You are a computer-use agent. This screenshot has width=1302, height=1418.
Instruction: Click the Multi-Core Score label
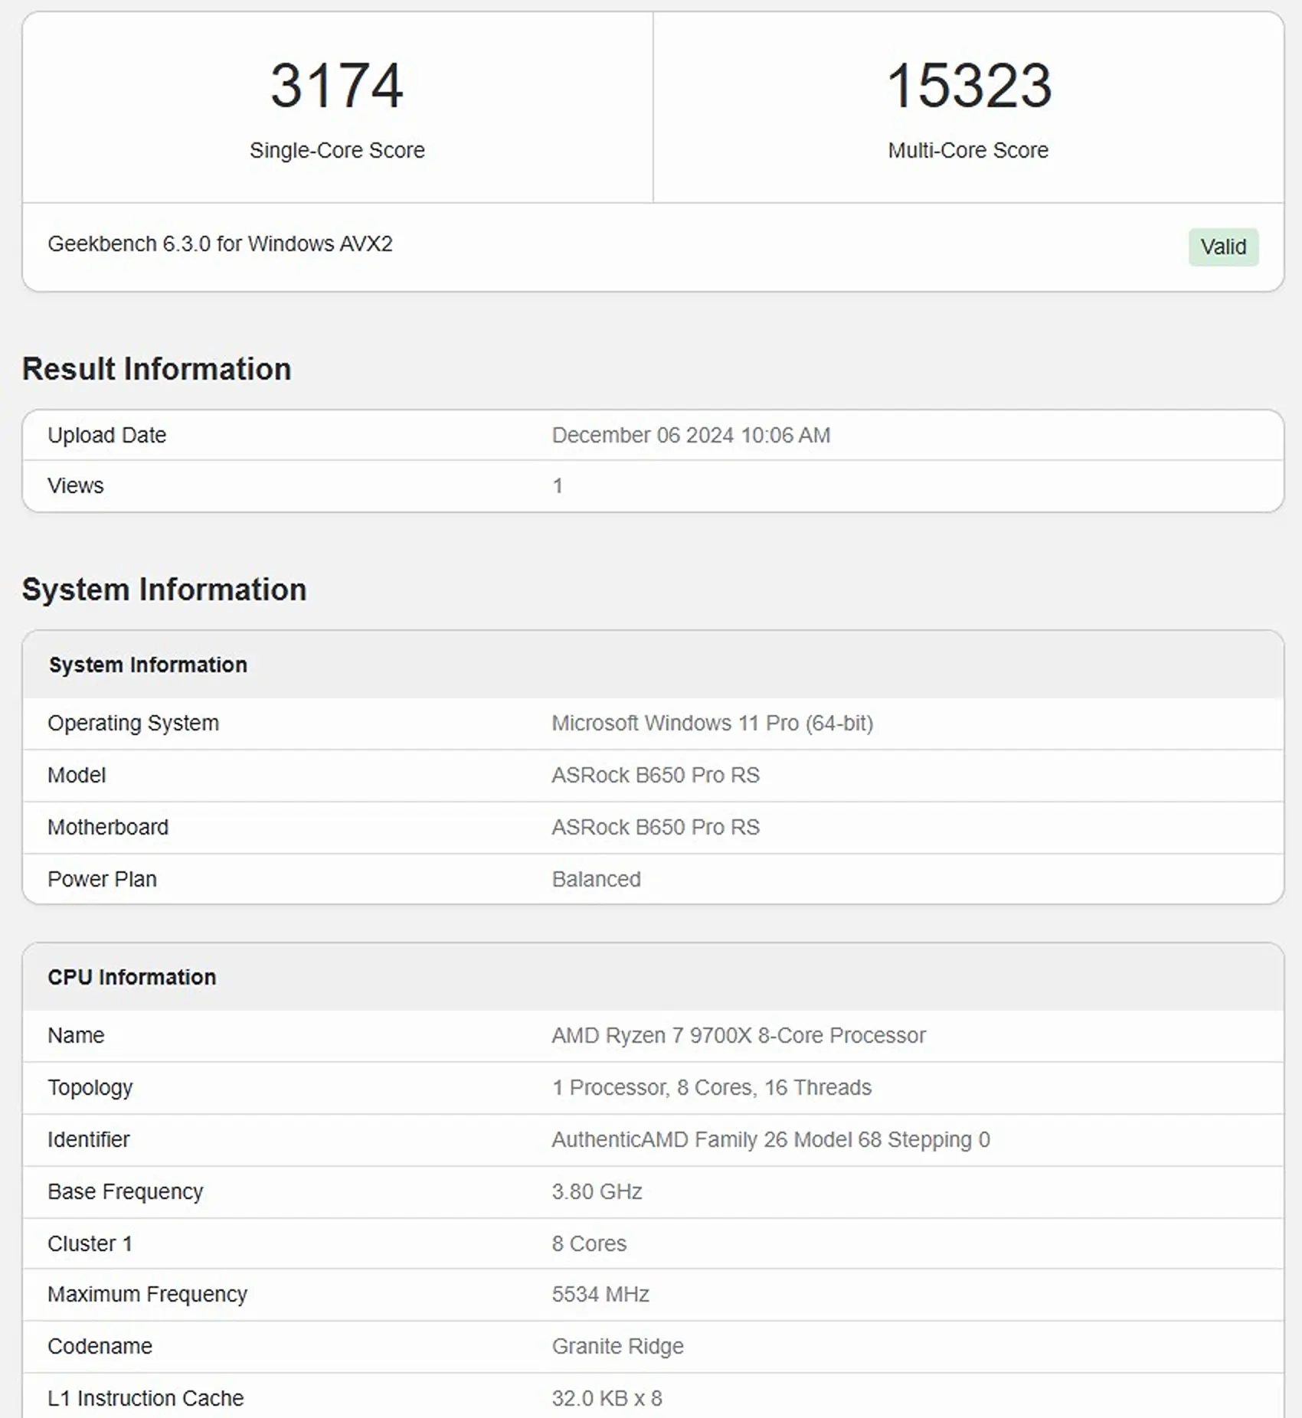[x=968, y=150]
